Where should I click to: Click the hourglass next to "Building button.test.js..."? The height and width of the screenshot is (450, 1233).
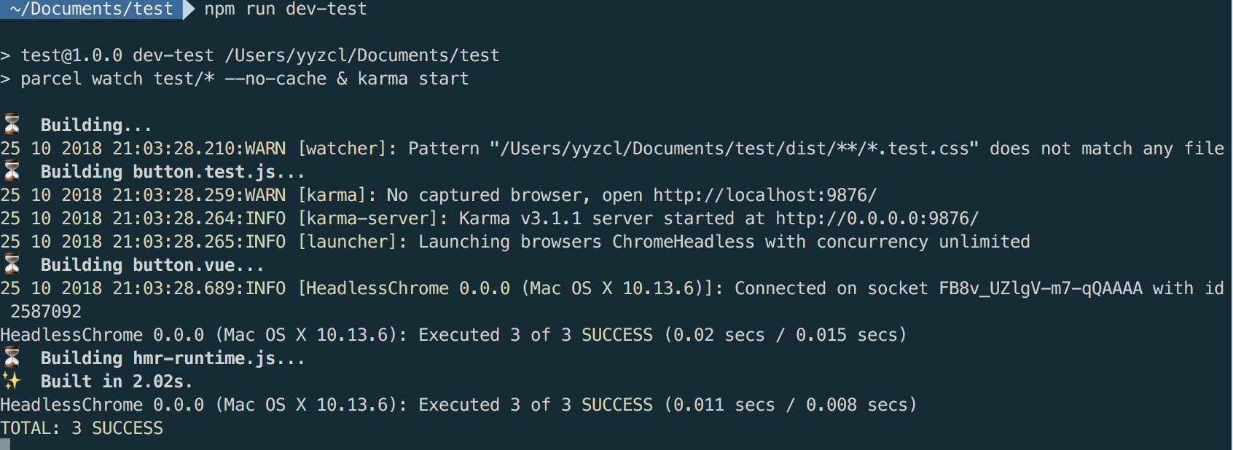[12, 171]
